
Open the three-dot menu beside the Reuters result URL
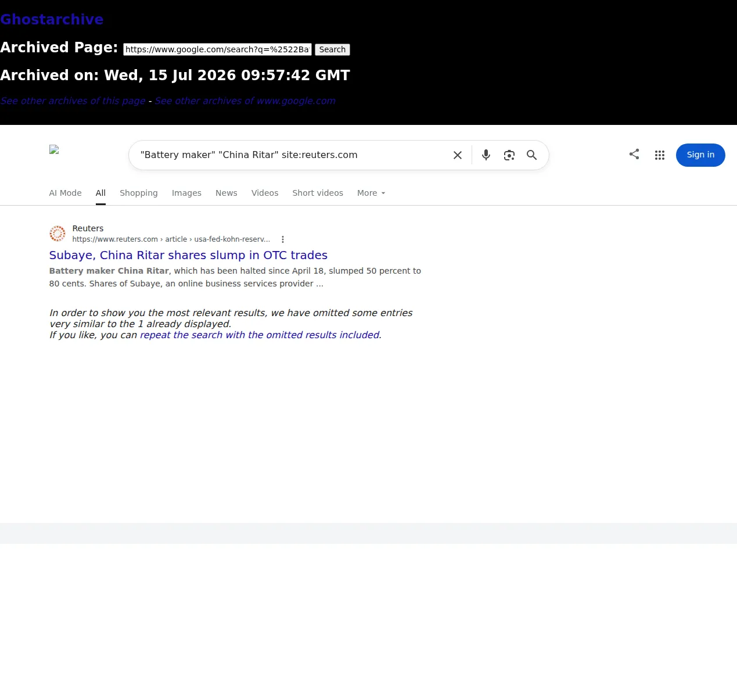283,239
